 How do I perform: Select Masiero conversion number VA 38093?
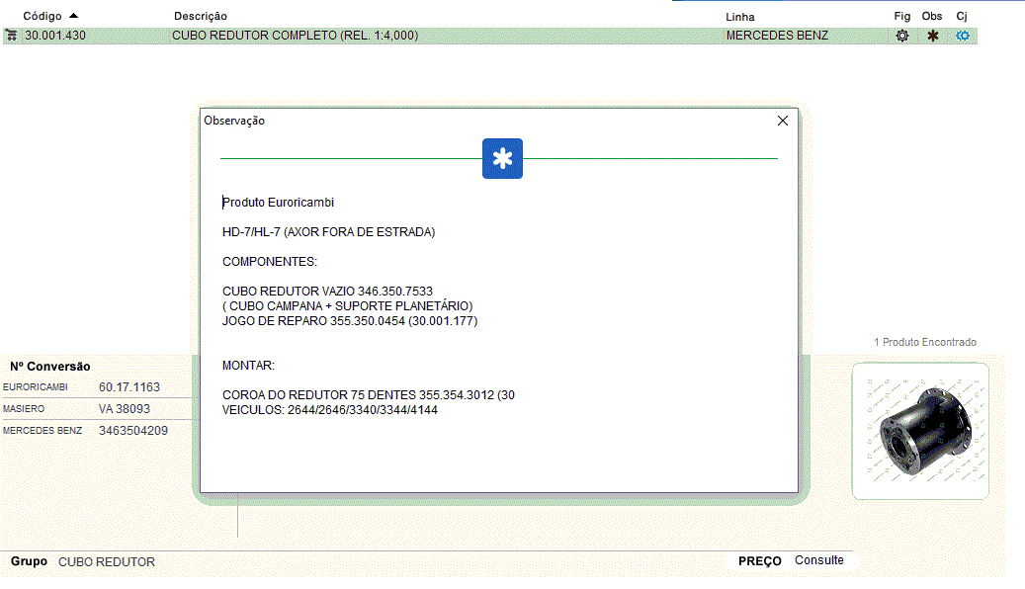pos(125,409)
